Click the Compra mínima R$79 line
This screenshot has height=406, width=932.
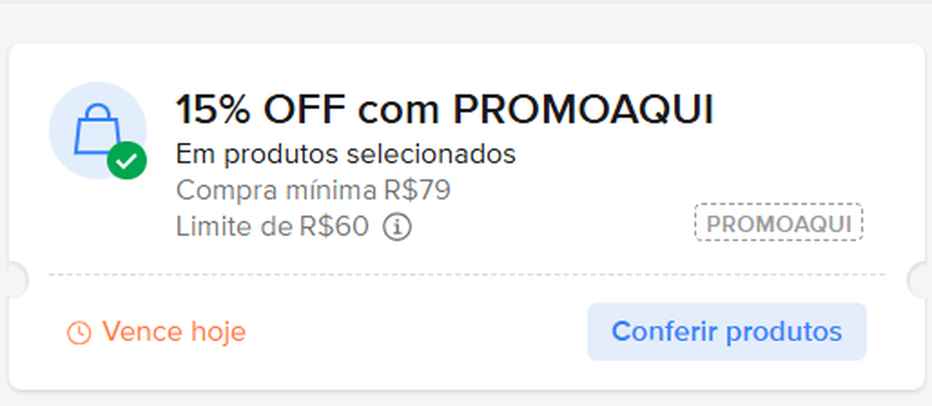tap(313, 190)
